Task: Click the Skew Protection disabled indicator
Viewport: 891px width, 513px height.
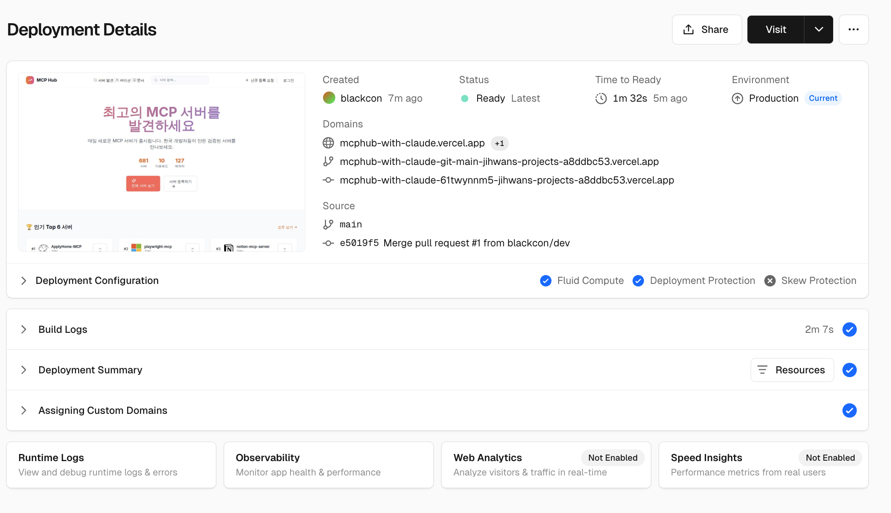Action: coord(770,281)
